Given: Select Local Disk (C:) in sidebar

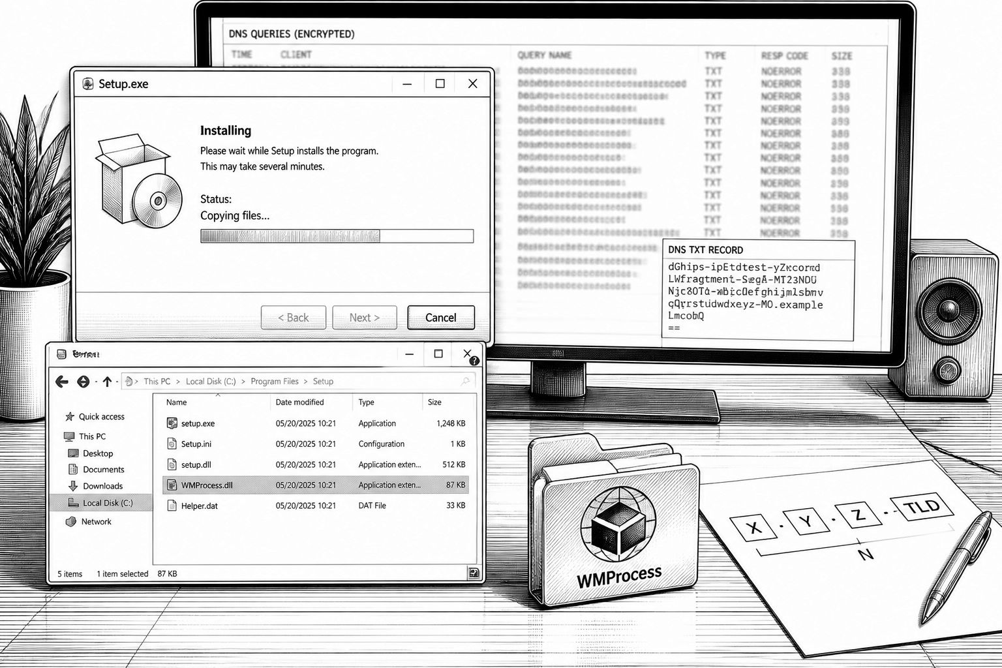Looking at the screenshot, I should pyautogui.click(x=100, y=503).
